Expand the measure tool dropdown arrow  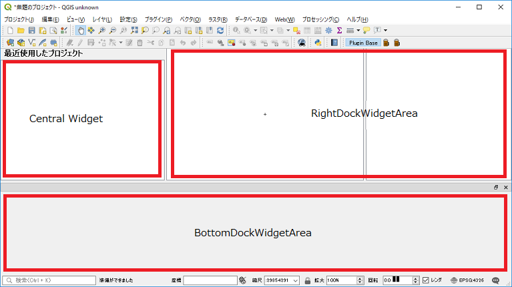pos(358,31)
